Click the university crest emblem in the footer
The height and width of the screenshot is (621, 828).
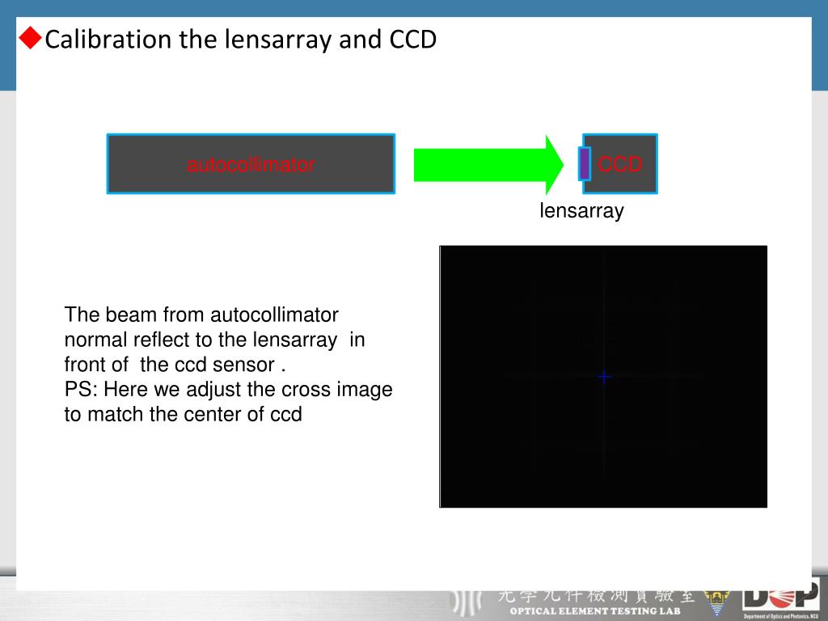716,602
